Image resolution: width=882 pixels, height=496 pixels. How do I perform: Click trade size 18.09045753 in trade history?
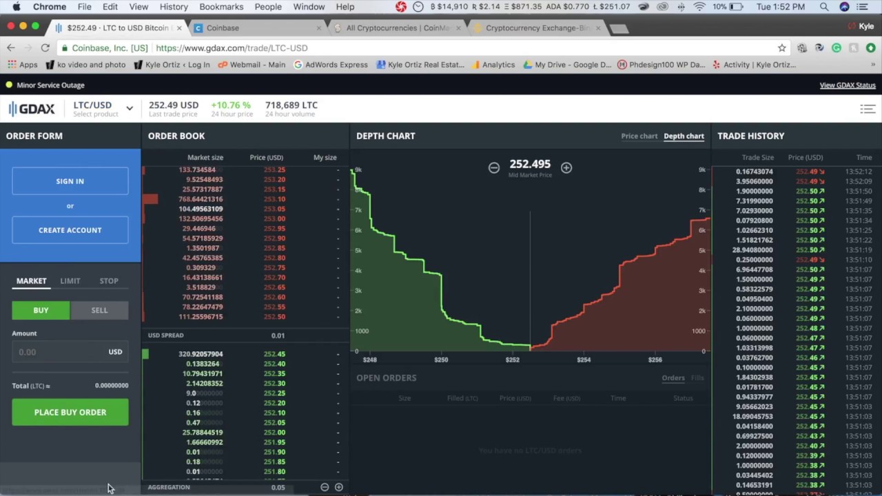click(x=752, y=417)
